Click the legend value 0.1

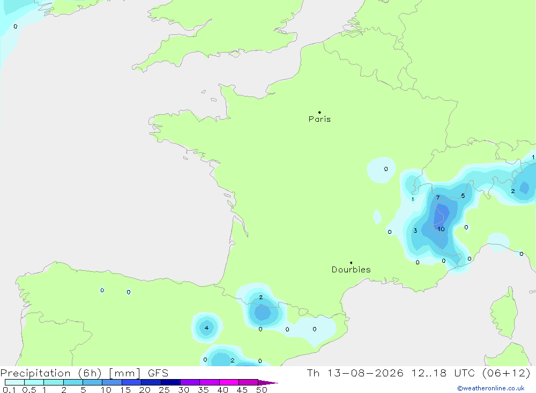pos(9,390)
